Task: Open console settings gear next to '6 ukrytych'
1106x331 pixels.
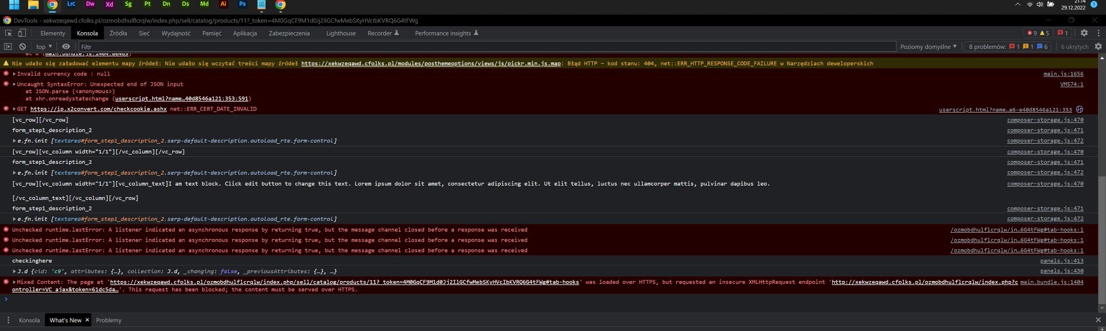Action: pyautogui.click(x=1098, y=47)
